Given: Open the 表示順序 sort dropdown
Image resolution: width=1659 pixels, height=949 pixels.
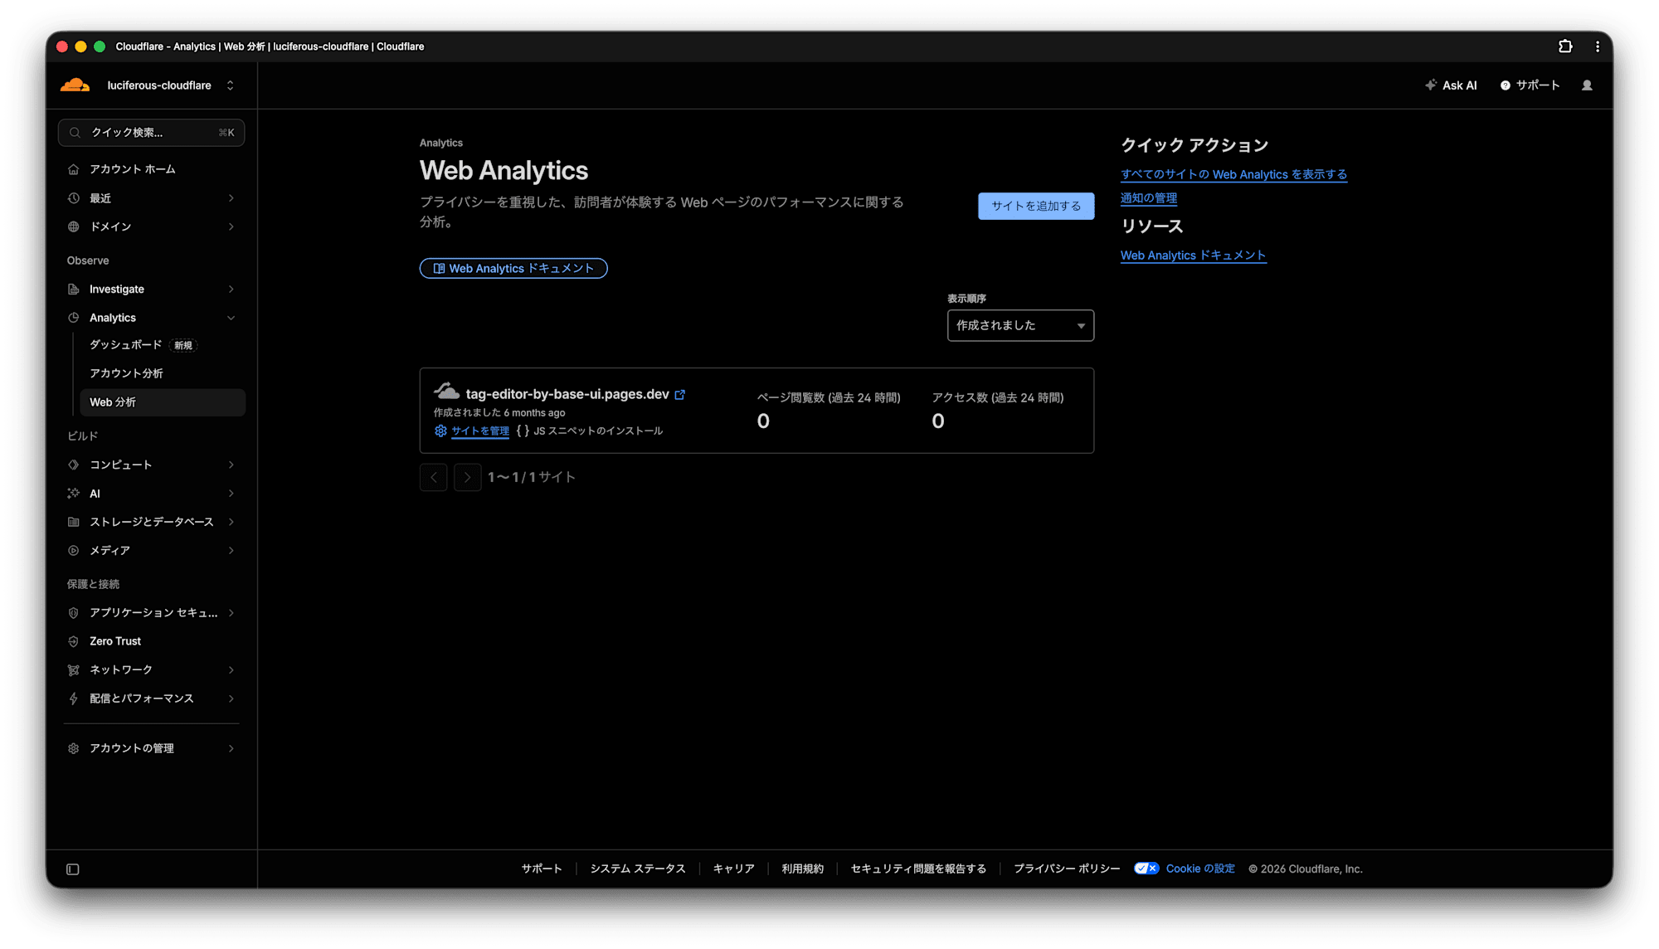Looking at the screenshot, I should [1020, 326].
